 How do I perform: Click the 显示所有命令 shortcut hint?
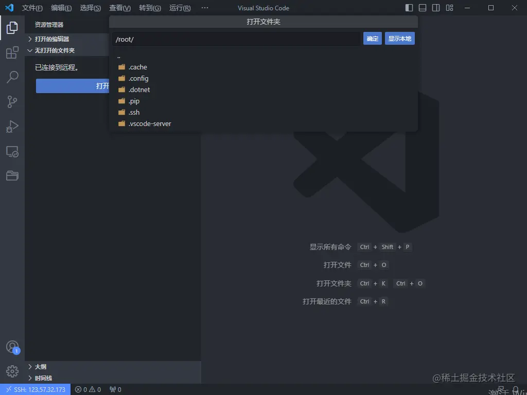click(330, 247)
